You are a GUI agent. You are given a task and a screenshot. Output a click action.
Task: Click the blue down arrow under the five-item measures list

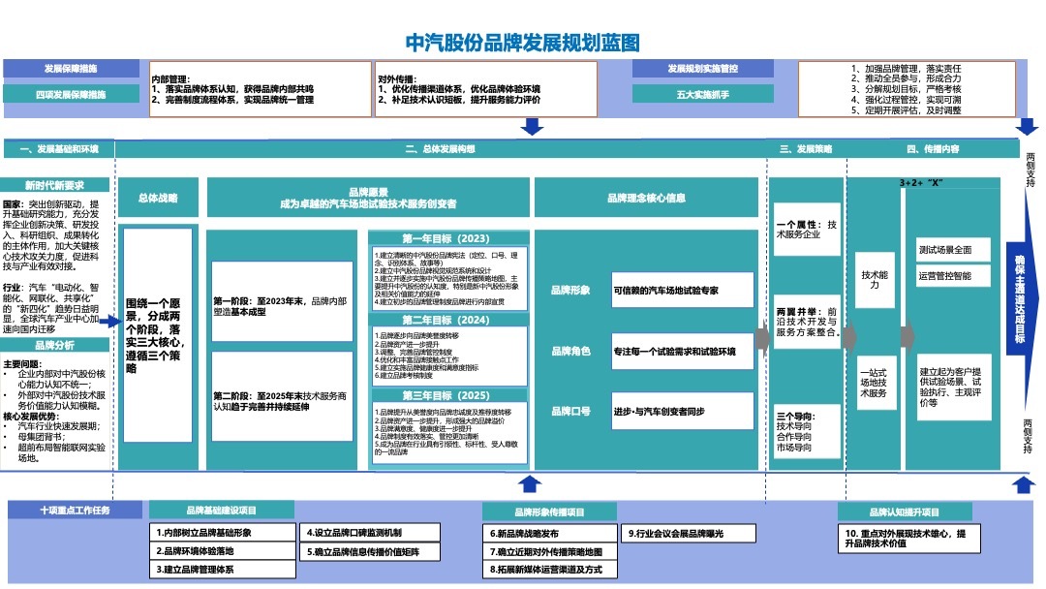tap(1028, 128)
